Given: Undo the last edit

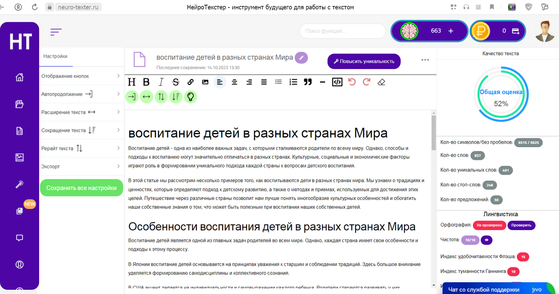Looking at the screenshot, I should 352,82.
